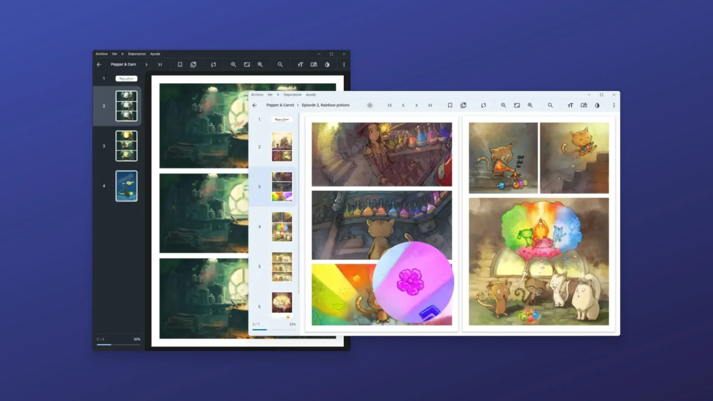Select page 4 thumbnail in light window

[282, 227]
